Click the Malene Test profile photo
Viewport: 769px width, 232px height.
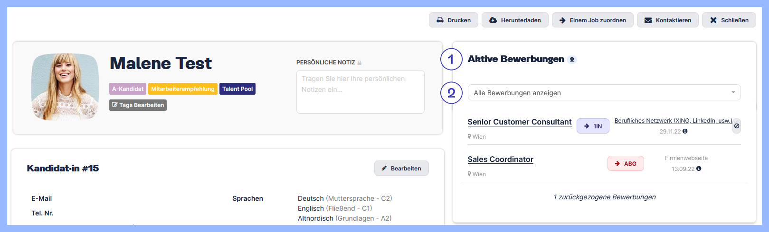pos(65,87)
